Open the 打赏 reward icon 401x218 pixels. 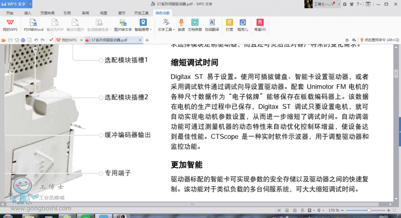(230, 23)
